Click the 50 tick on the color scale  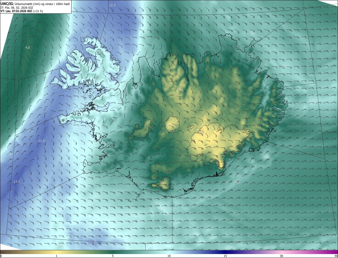tap(336, 256)
